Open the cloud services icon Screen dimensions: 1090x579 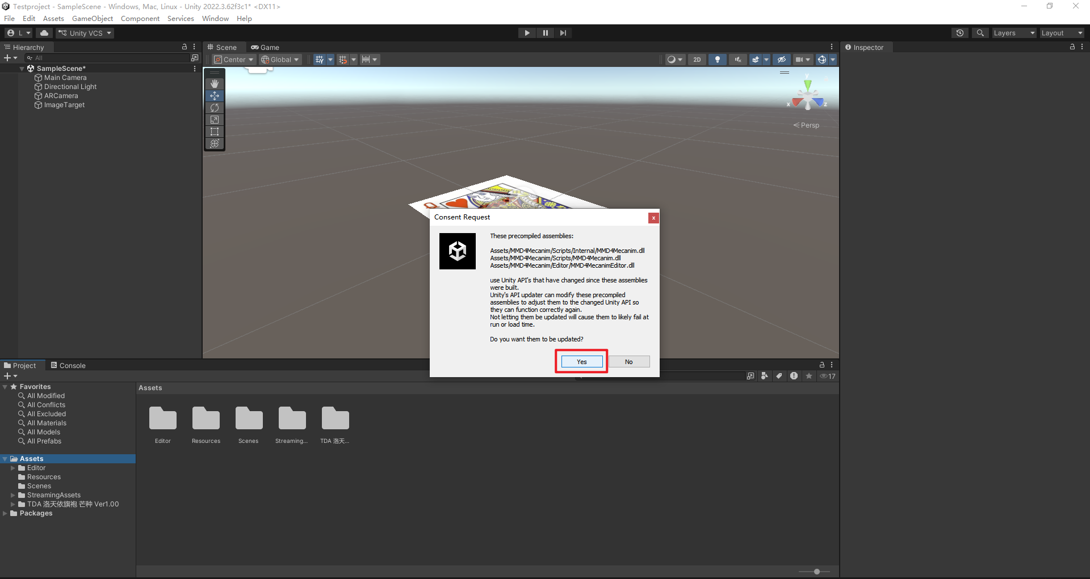pyautogui.click(x=44, y=33)
